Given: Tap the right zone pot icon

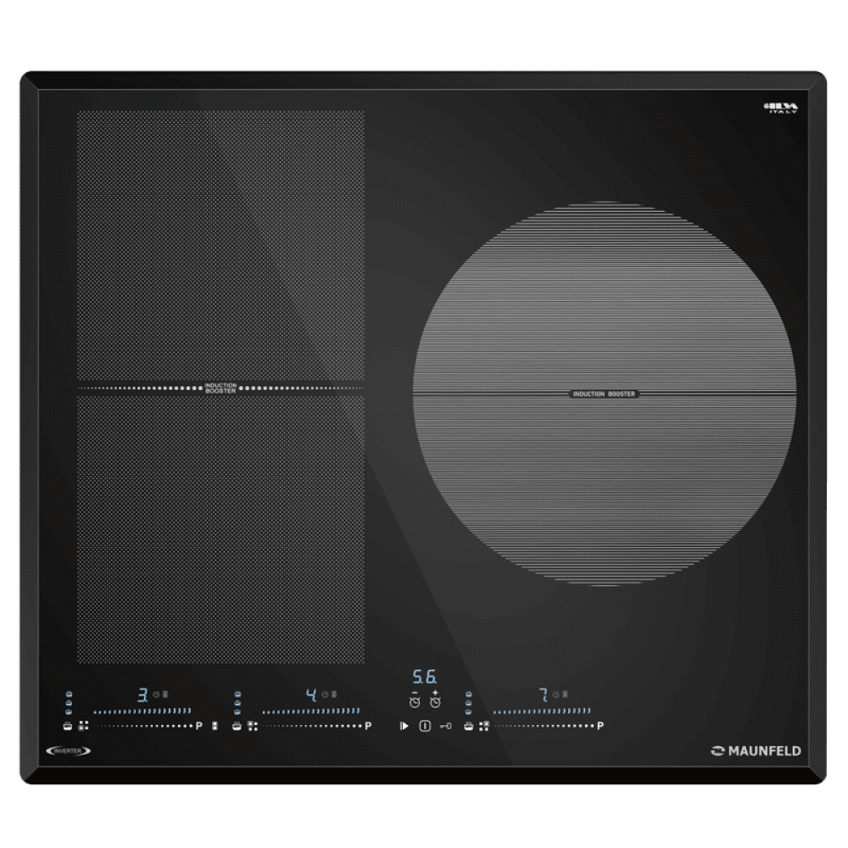Looking at the screenshot, I should (x=468, y=726).
